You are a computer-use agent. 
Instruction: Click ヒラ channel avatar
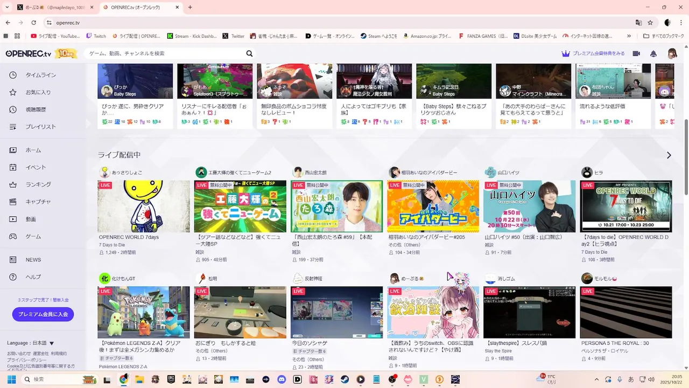[587, 172]
